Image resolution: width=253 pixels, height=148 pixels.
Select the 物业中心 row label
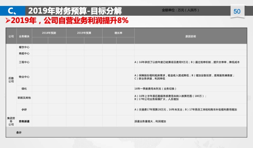[24, 77]
